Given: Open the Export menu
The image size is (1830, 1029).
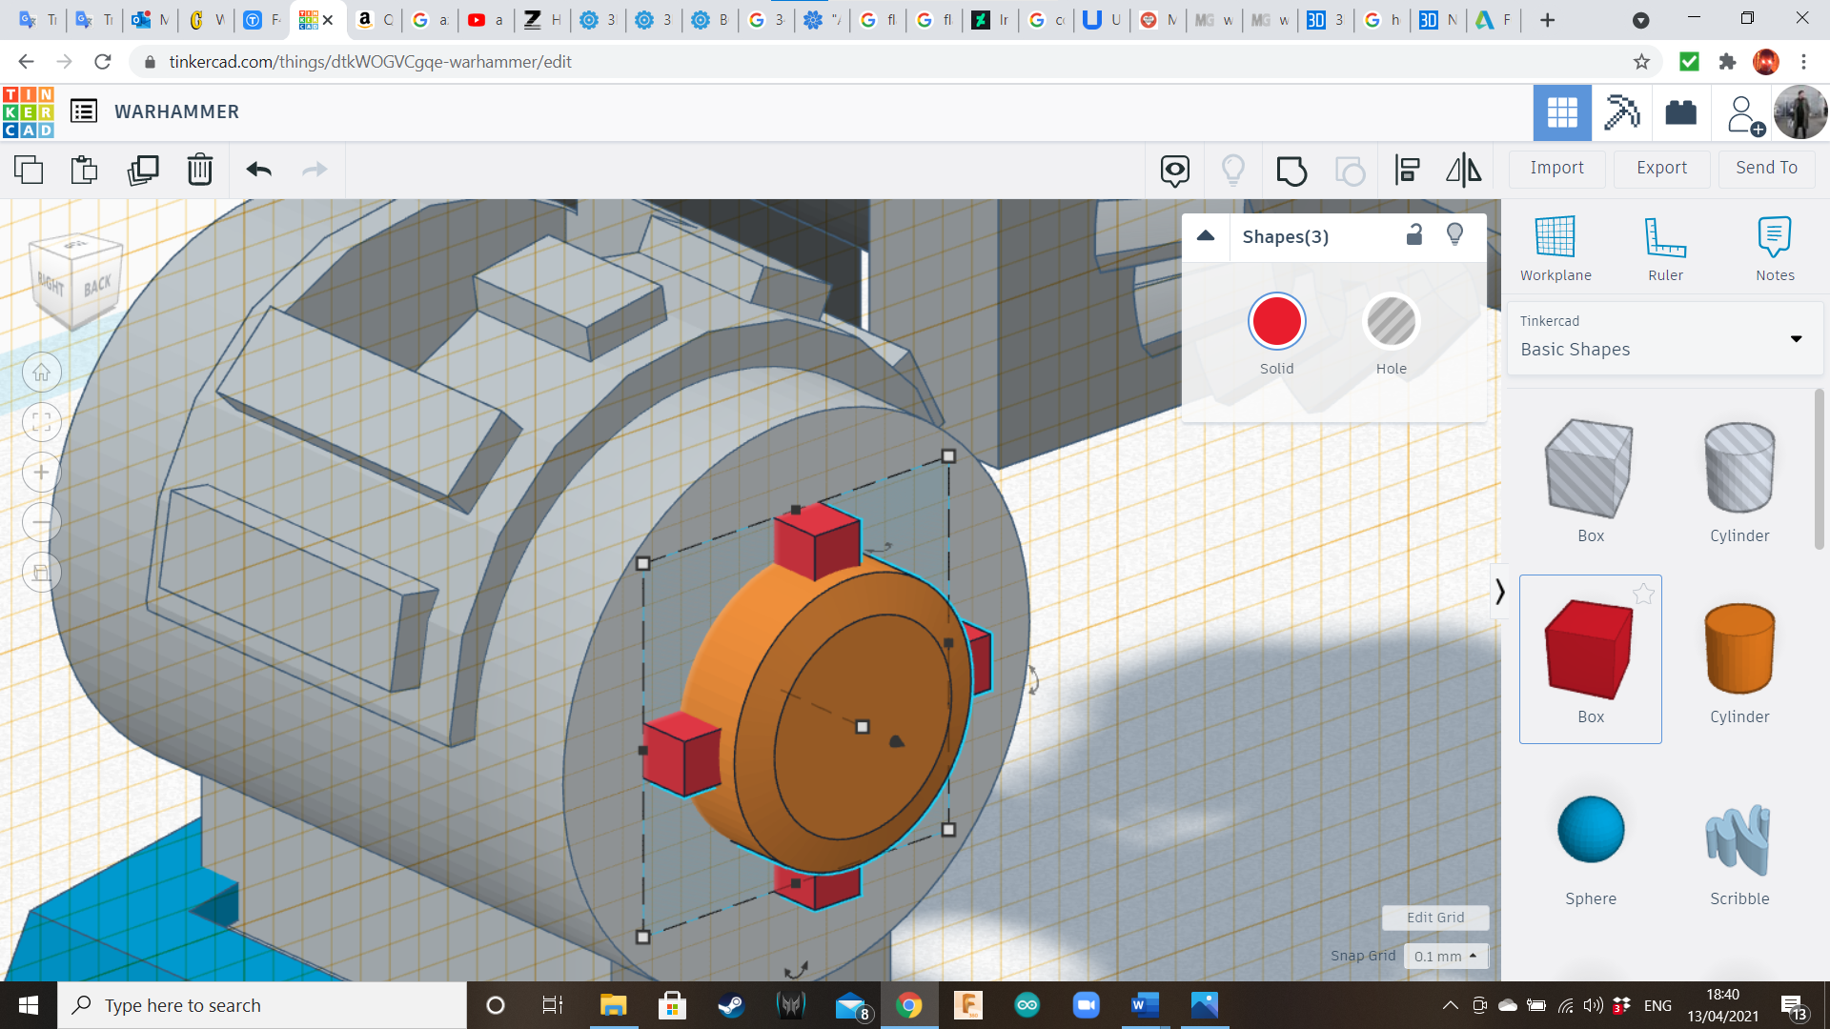Looking at the screenshot, I should tap(1661, 168).
